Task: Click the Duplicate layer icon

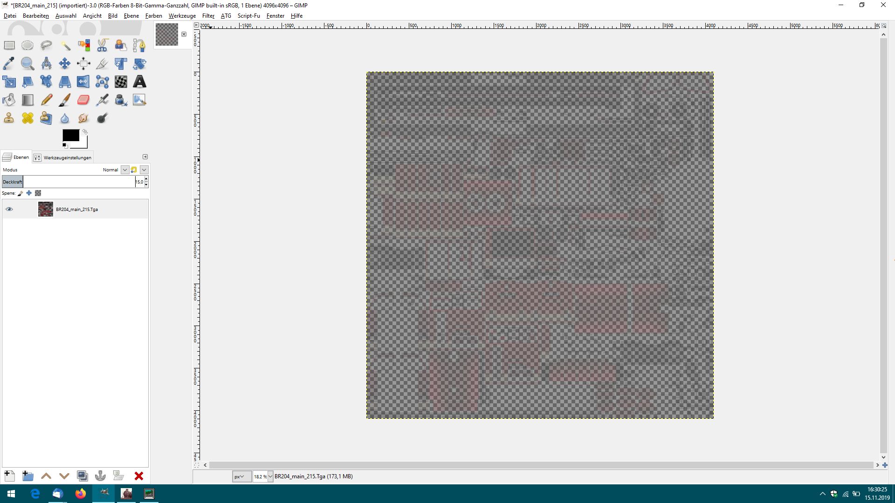Action: (x=82, y=476)
